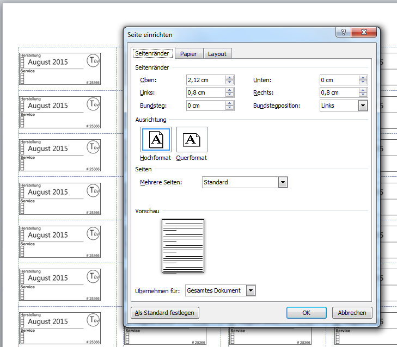Close the Seite einrichten dialog
This screenshot has height=347, width=397.
pos(365,33)
